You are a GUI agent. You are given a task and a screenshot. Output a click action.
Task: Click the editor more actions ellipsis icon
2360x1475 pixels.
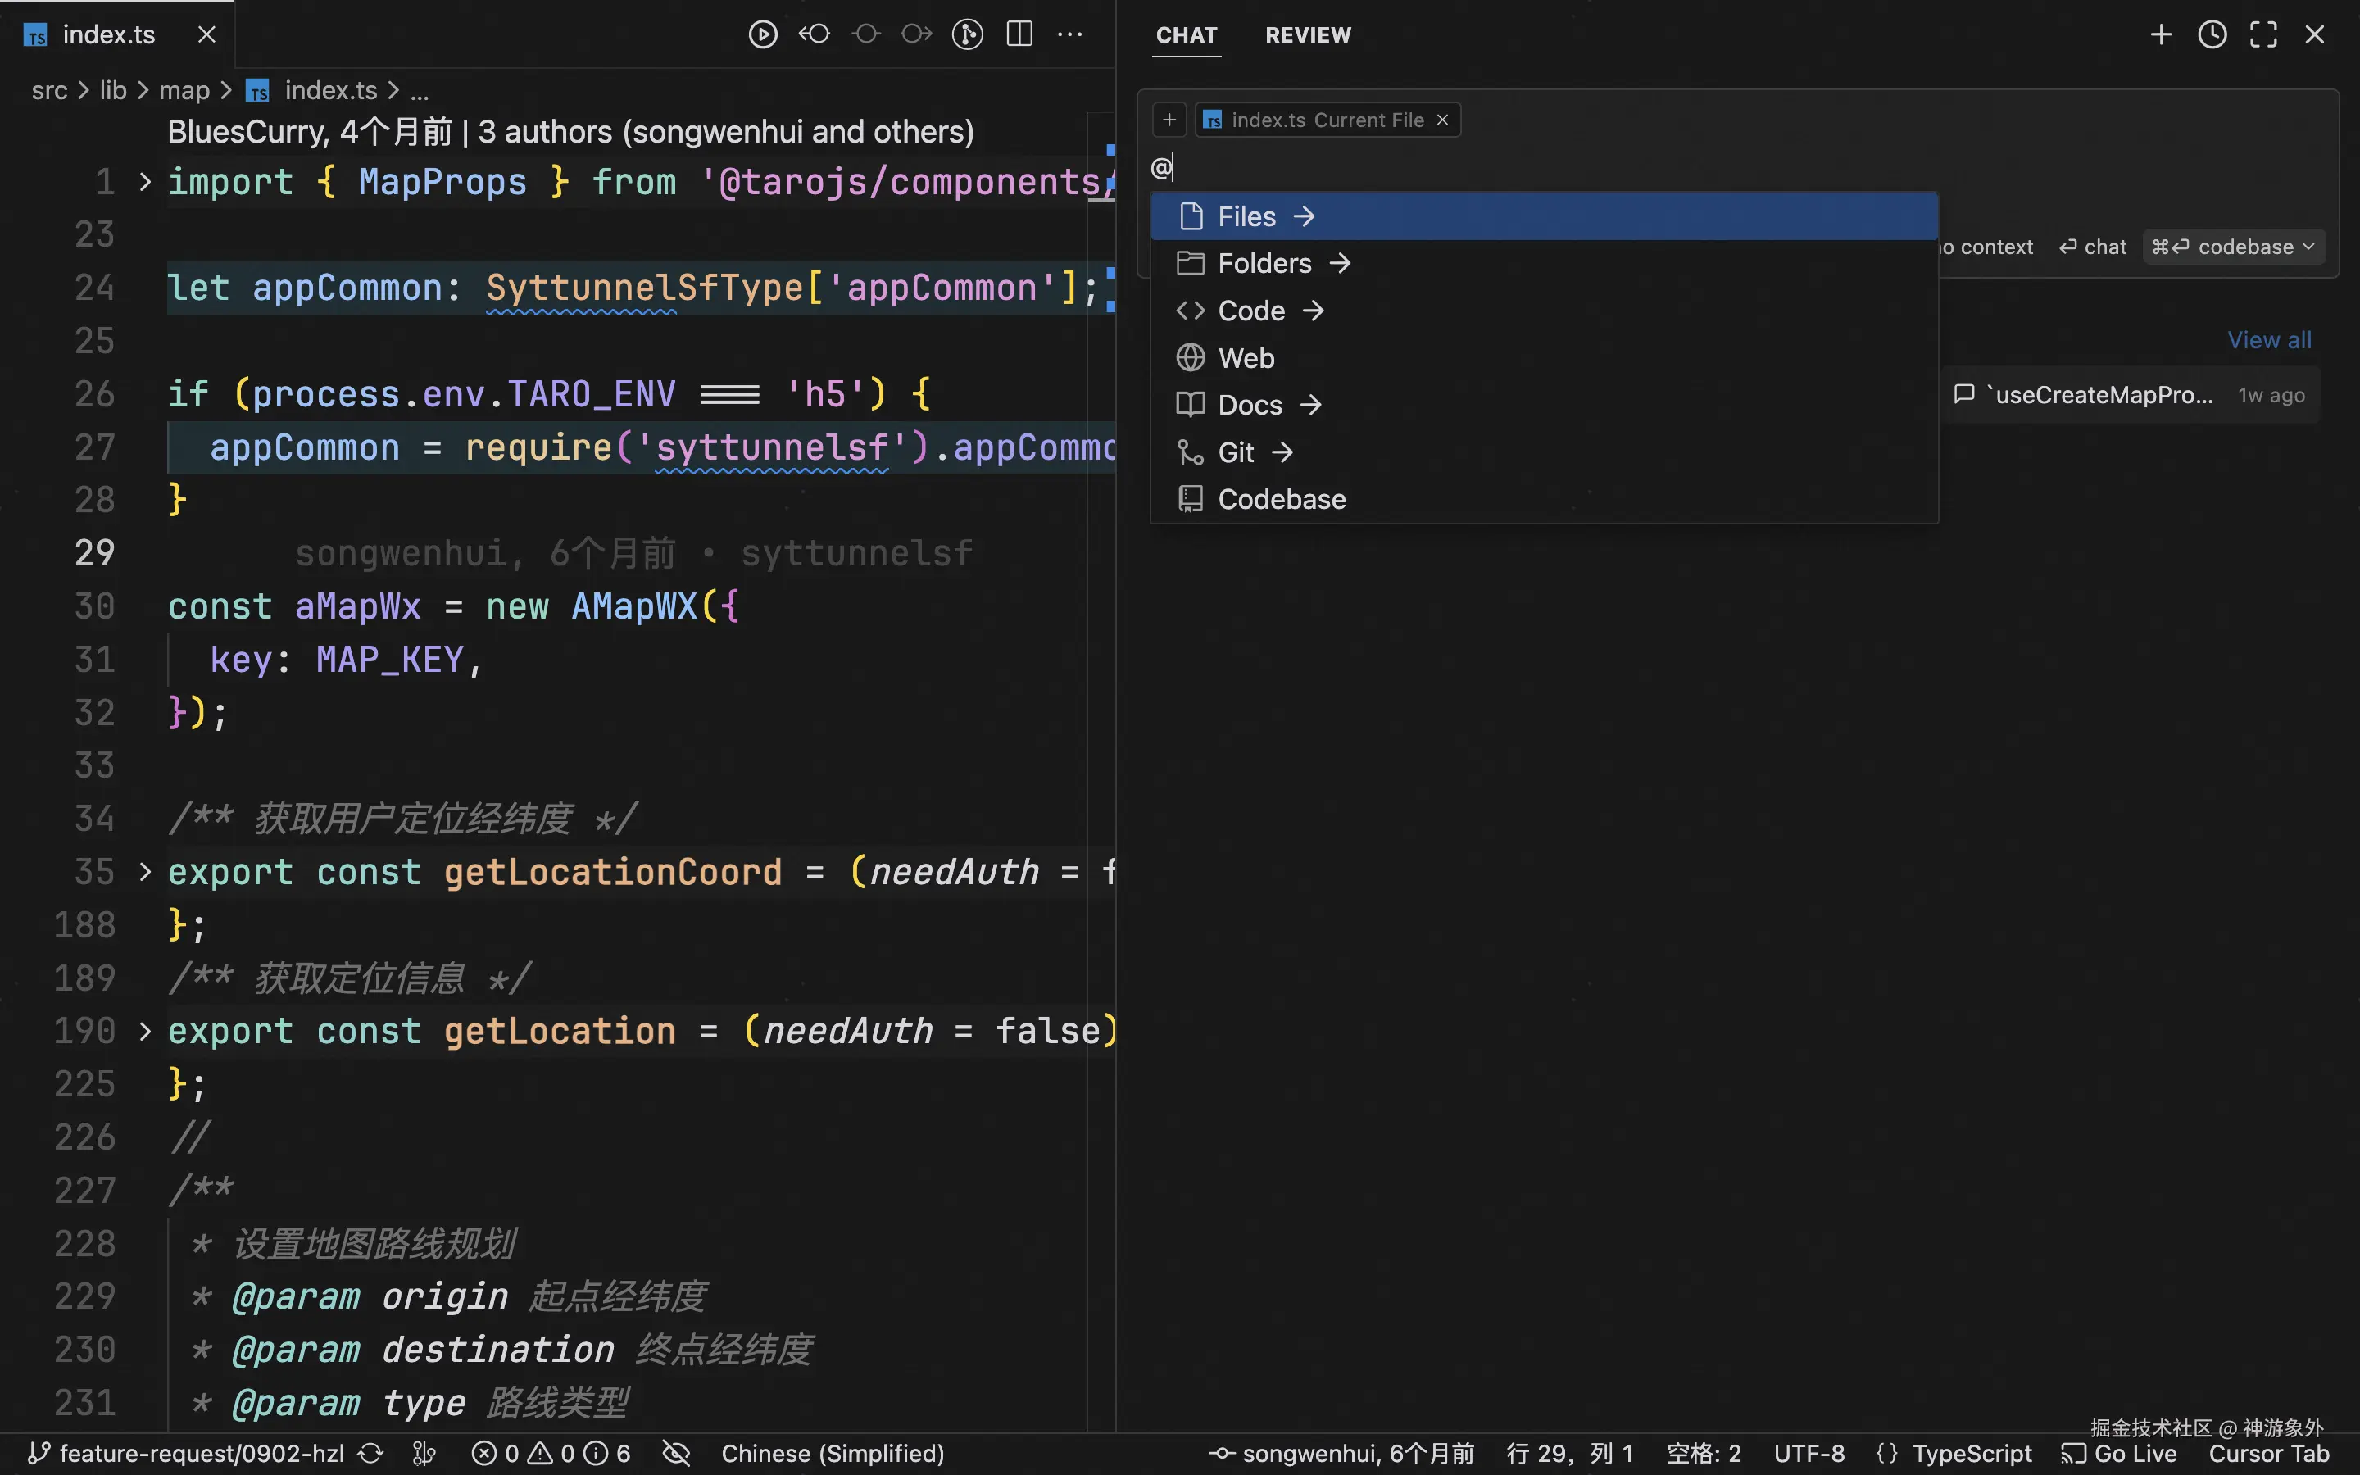(1070, 35)
